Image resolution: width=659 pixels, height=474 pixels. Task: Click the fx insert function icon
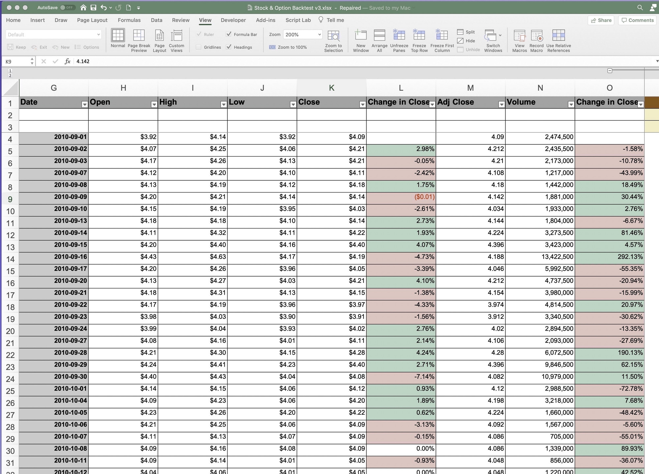click(68, 61)
